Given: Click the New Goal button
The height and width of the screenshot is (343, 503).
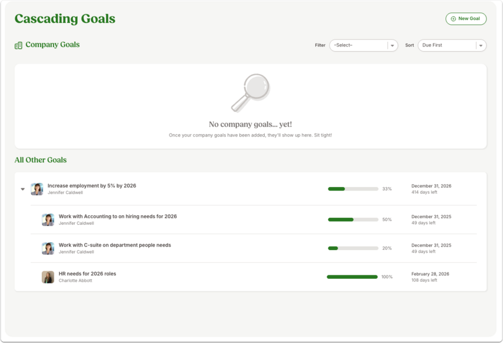Looking at the screenshot, I should pos(466,19).
